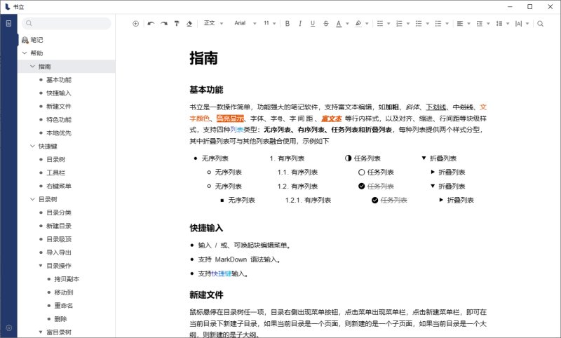Place cursor in the 指南 document title

click(x=203, y=58)
